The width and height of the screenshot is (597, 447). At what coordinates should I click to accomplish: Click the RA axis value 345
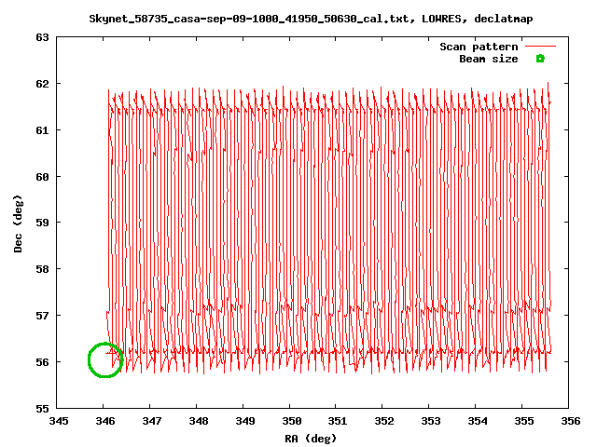tap(59, 421)
